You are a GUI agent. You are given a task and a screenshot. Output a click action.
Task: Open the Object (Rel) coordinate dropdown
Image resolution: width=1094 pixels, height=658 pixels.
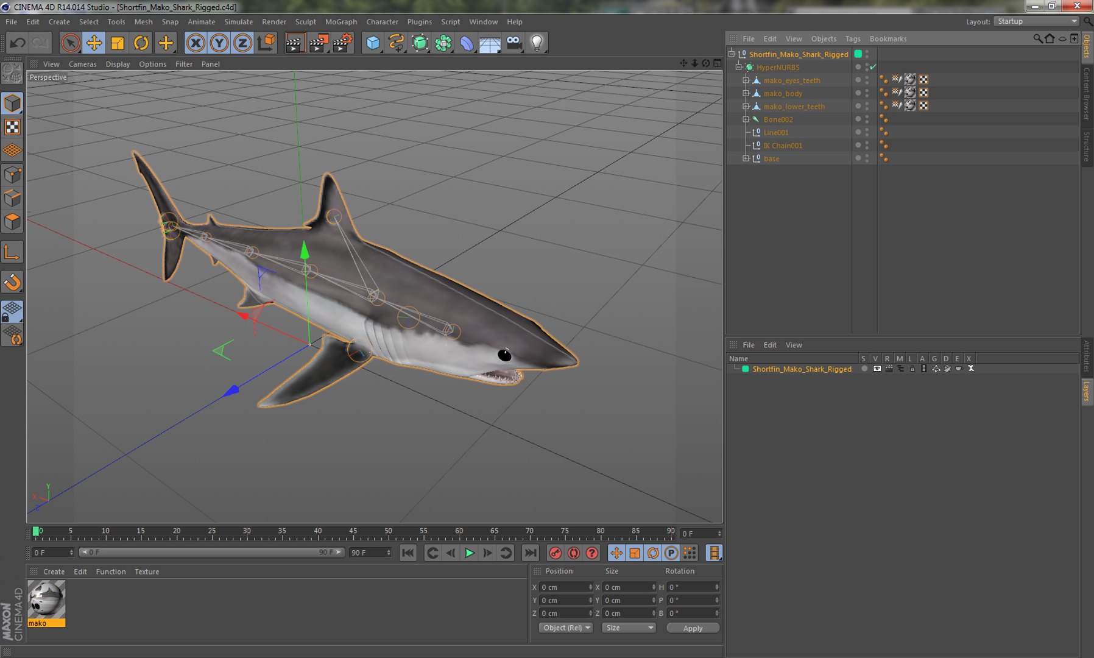(x=566, y=628)
